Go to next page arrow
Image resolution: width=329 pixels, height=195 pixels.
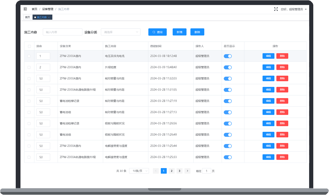tap(187, 171)
